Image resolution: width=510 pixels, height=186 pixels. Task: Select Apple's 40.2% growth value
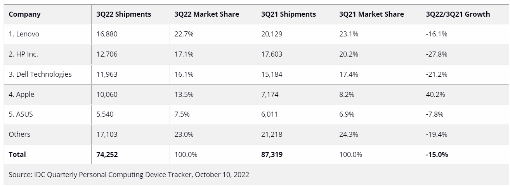coord(435,95)
